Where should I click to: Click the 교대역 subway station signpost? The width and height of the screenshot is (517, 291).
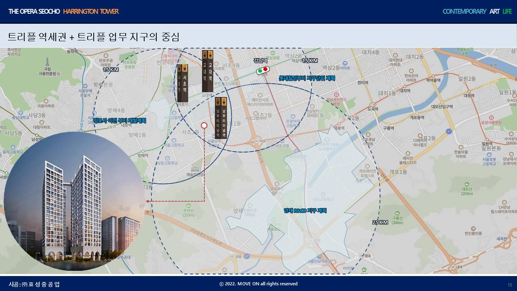pos(207,71)
